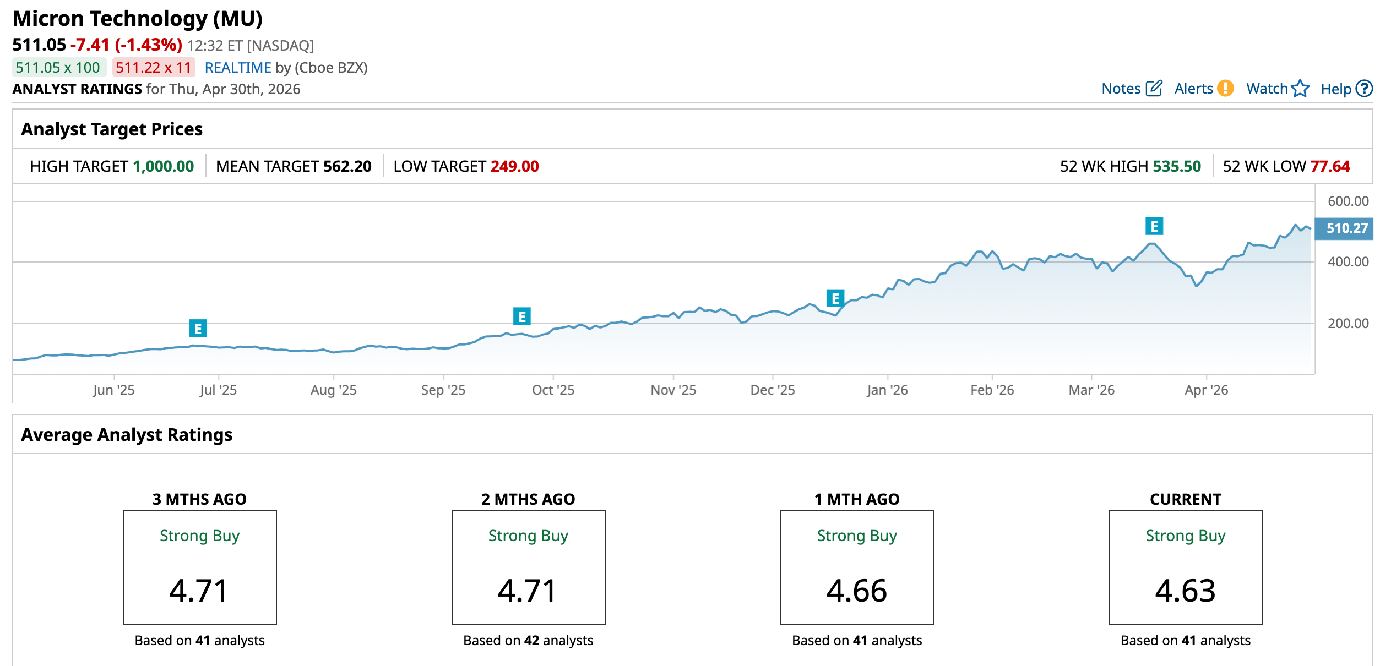Click the REALTIME quote link

pyautogui.click(x=237, y=68)
